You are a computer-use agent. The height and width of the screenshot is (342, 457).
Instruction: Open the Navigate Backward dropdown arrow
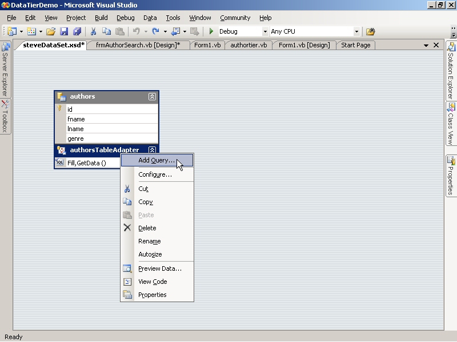pos(185,31)
